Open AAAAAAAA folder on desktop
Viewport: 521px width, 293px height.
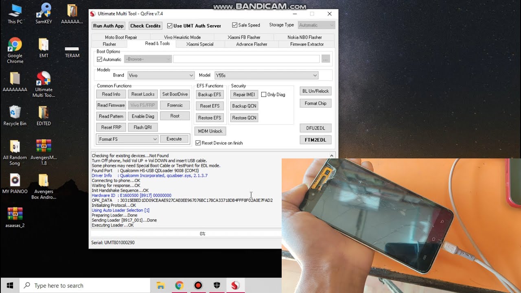click(x=15, y=82)
